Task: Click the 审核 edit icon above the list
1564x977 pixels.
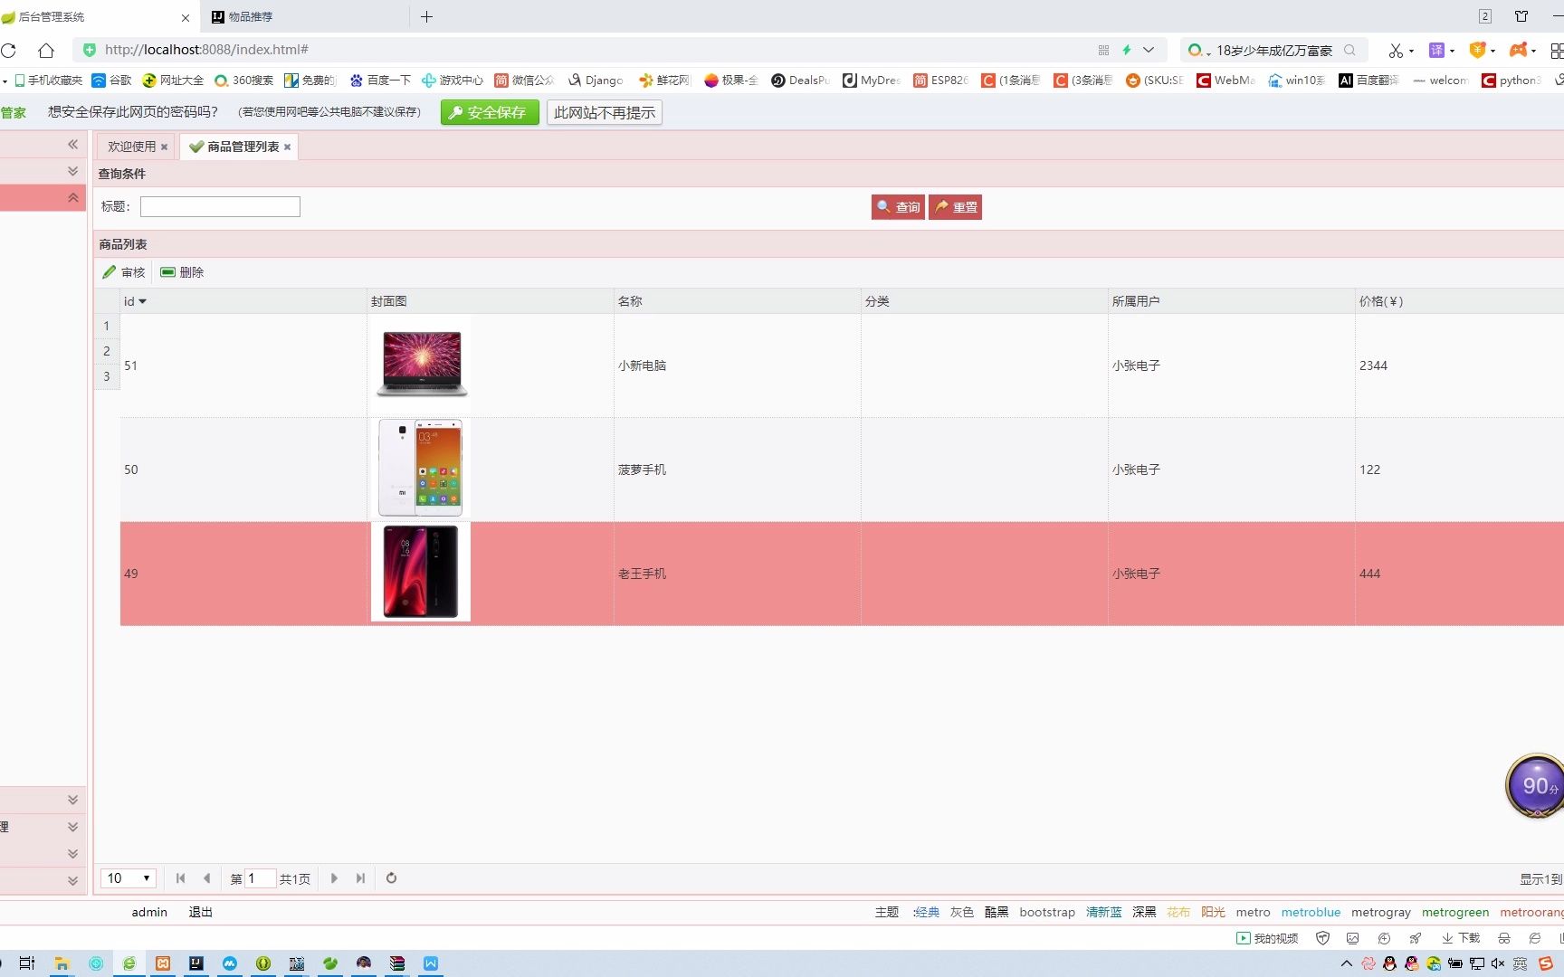Action: (x=124, y=271)
